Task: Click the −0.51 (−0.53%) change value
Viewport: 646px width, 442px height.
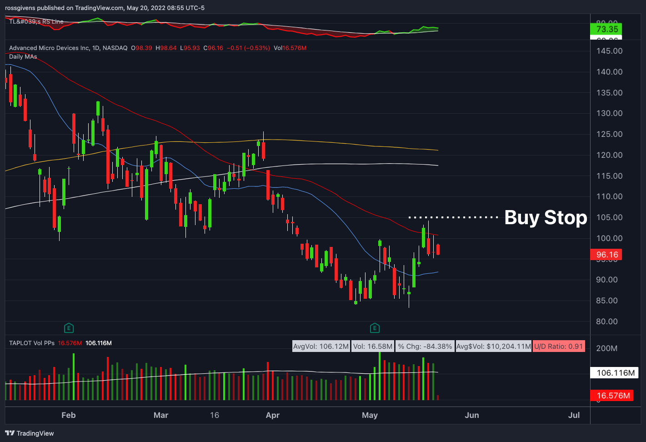Action: 248,48
